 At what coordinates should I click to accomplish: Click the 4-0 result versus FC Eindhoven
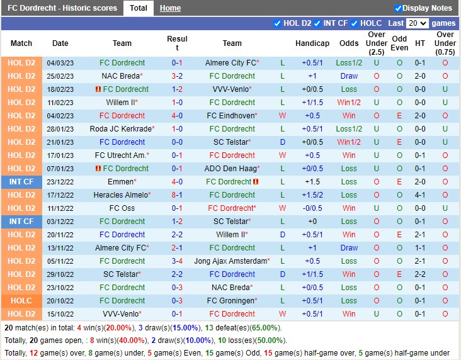(x=177, y=116)
